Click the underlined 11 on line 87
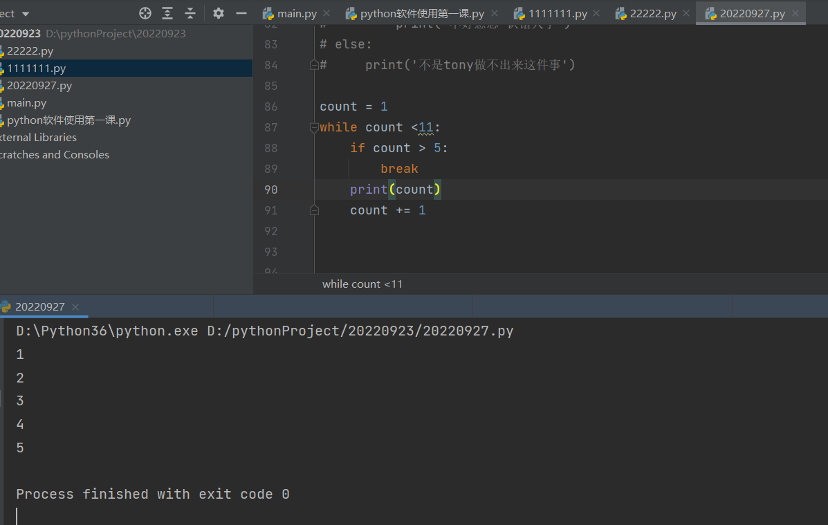The image size is (828, 525). [426, 127]
